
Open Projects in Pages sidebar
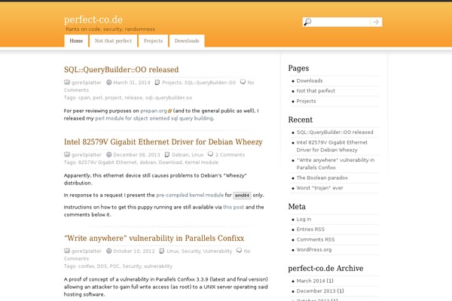click(x=306, y=101)
